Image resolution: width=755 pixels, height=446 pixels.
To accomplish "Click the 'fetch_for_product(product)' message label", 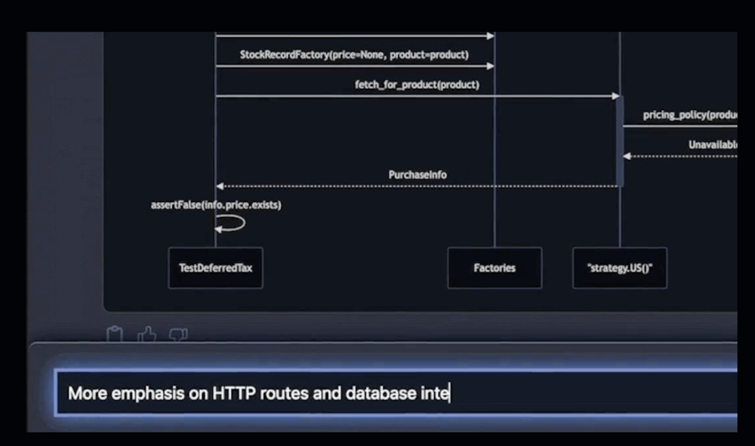I will pyautogui.click(x=417, y=85).
